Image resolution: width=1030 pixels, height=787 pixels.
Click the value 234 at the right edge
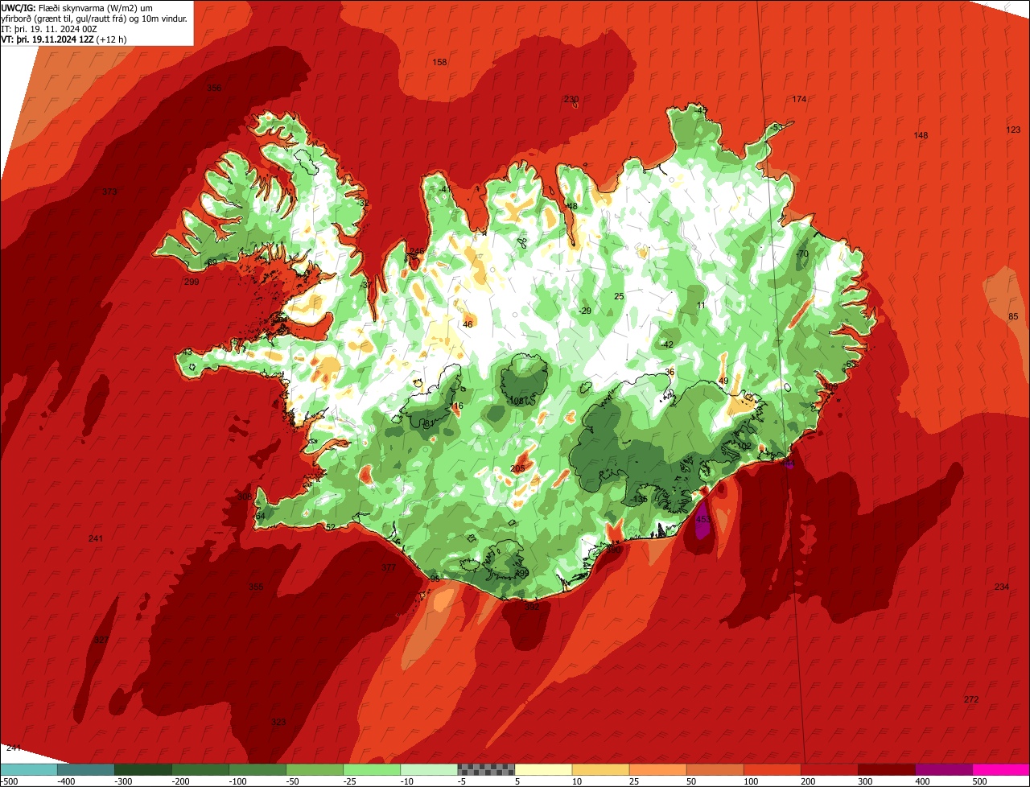point(1001,587)
